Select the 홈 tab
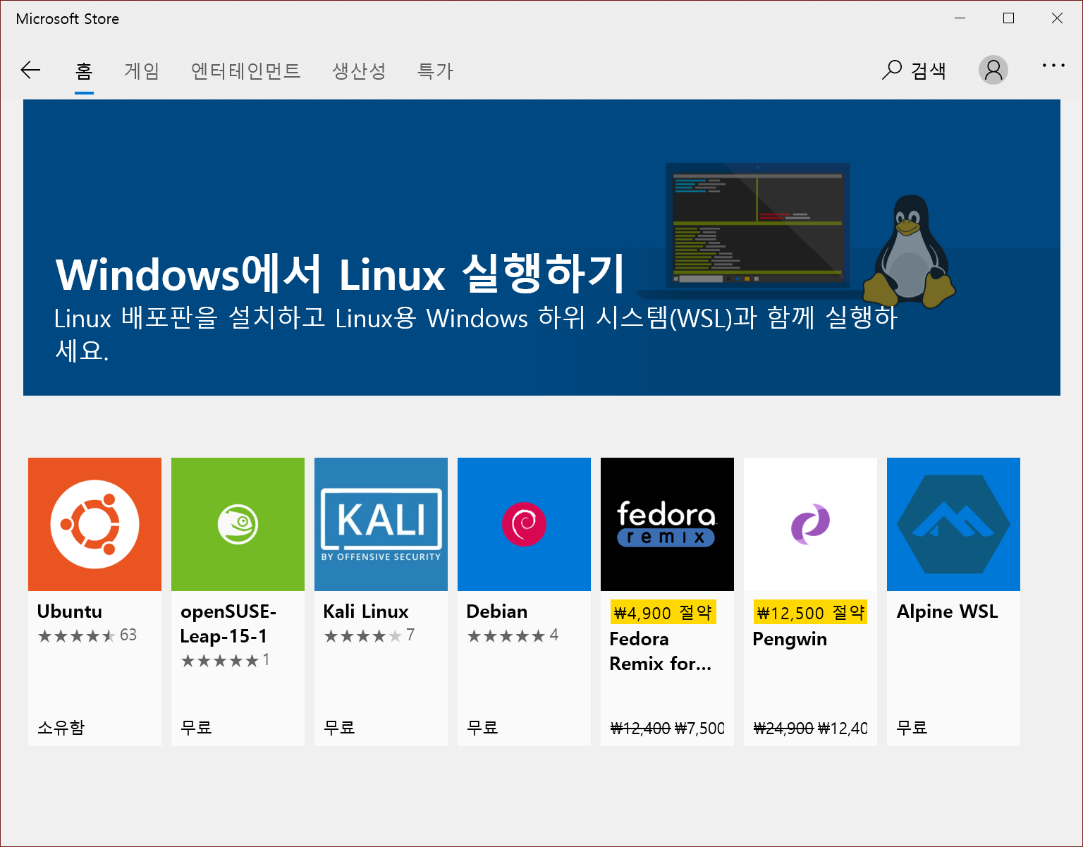 pyautogui.click(x=84, y=71)
